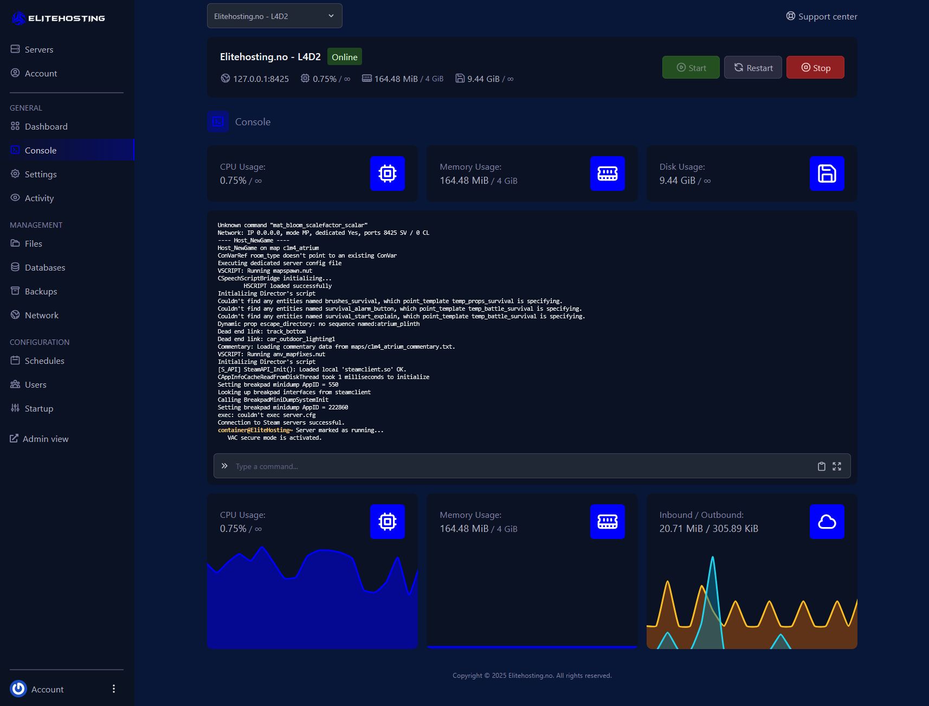
Task: Click the bottom Account avatar icon
Action: click(18, 689)
